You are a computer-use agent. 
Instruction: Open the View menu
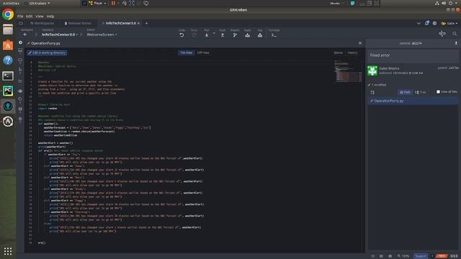tap(40, 17)
